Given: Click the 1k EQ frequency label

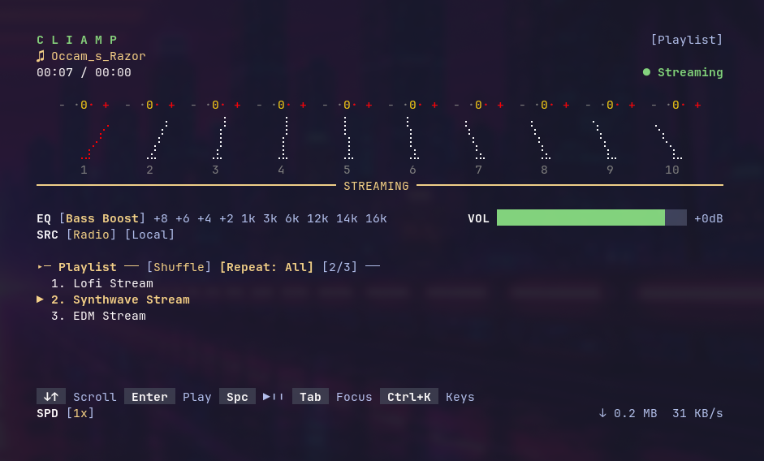Looking at the screenshot, I should (x=248, y=218).
